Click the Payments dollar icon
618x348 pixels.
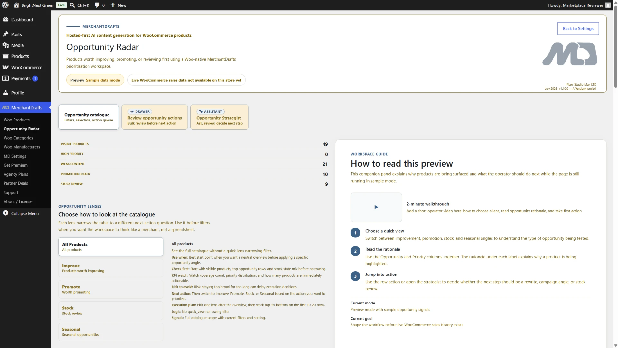5,78
